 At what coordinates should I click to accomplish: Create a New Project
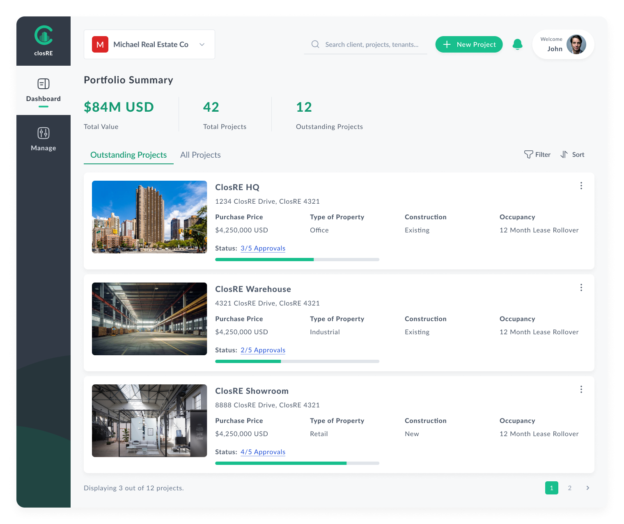click(x=469, y=44)
